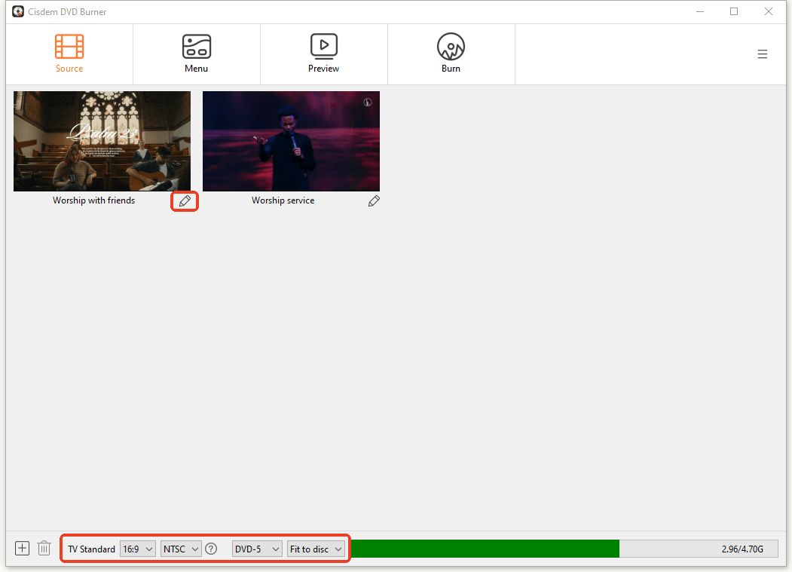Screen dimensions: 792x572
Task: Expand the Fit to disc quality dropdown
Action: (315, 549)
